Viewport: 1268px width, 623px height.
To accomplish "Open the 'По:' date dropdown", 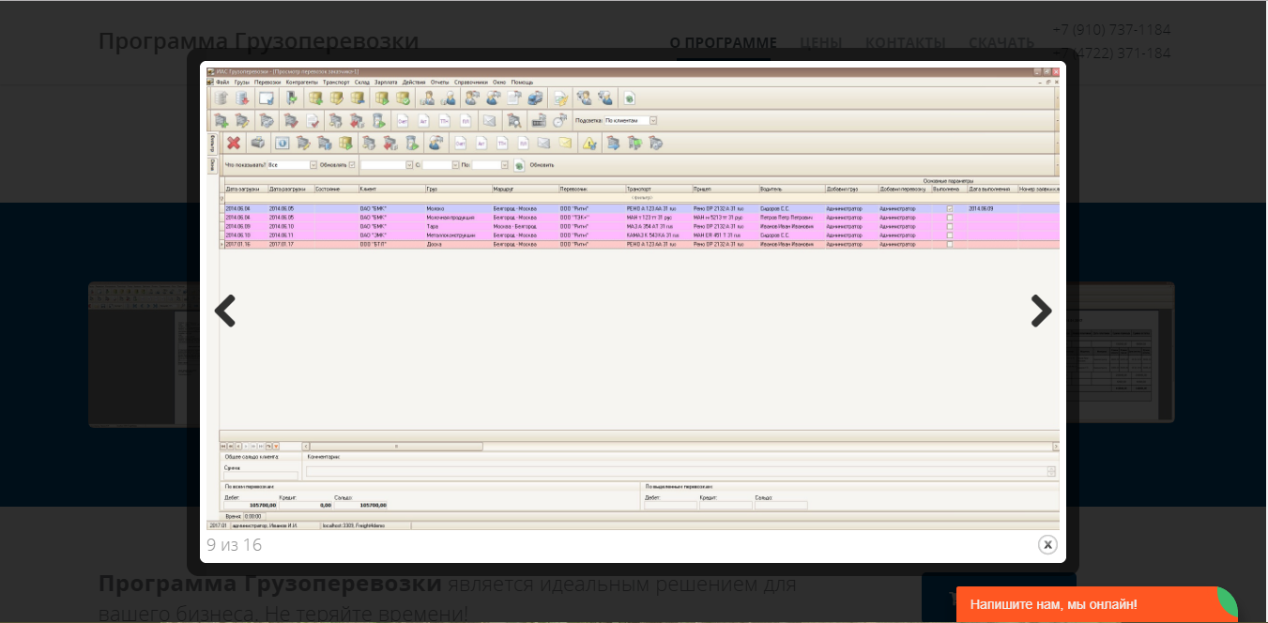I will pos(504,165).
